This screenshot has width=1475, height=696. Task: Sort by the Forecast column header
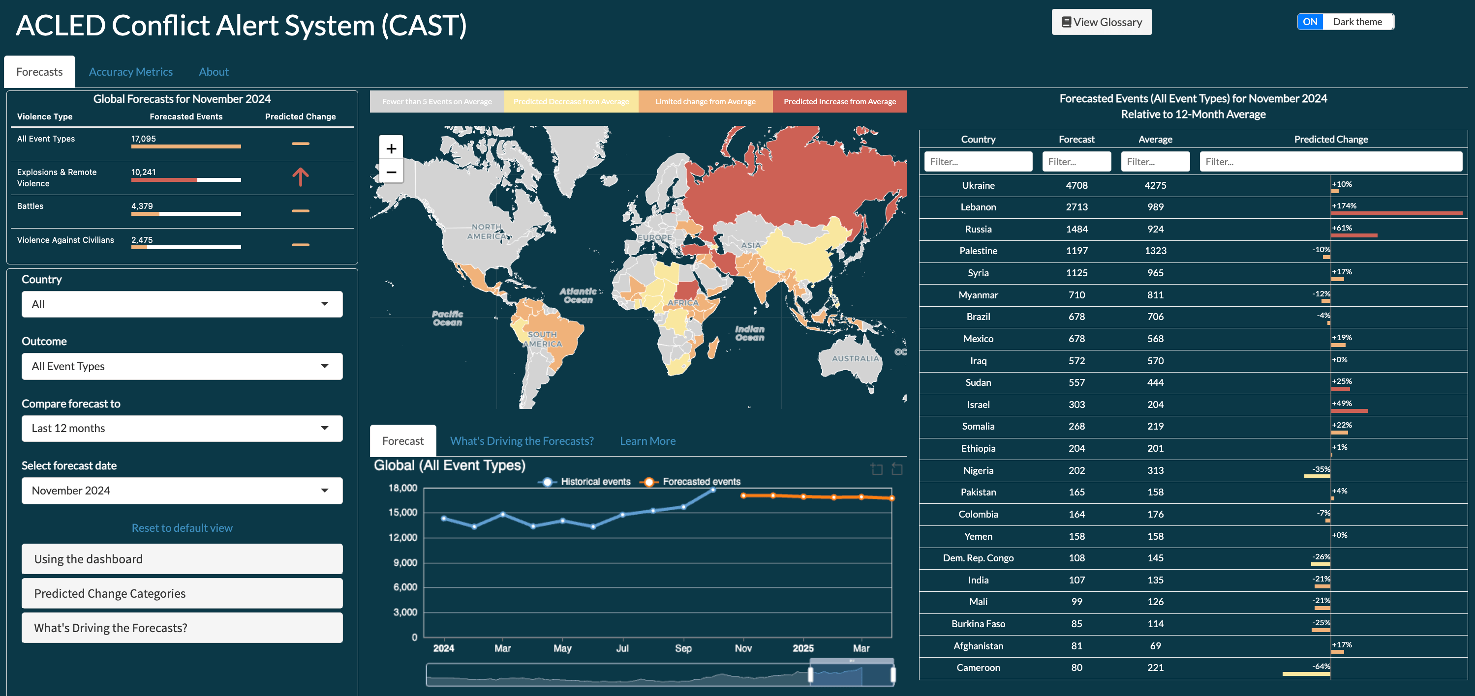[1076, 139]
